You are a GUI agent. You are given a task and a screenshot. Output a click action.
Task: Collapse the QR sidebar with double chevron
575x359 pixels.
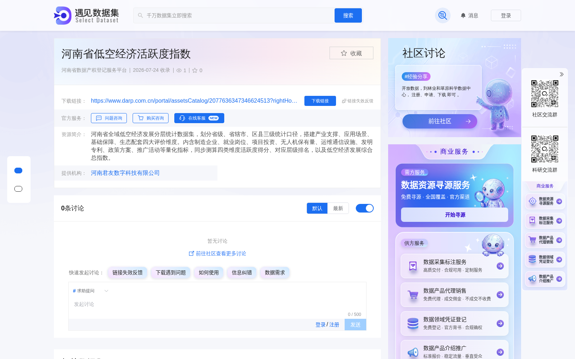click(x=561, y=74)
